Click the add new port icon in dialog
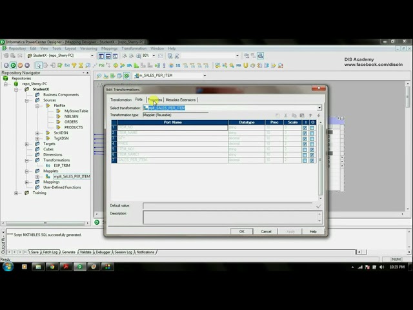The height and width of the screenshot is (310, 413). click(x=277, y=116)
